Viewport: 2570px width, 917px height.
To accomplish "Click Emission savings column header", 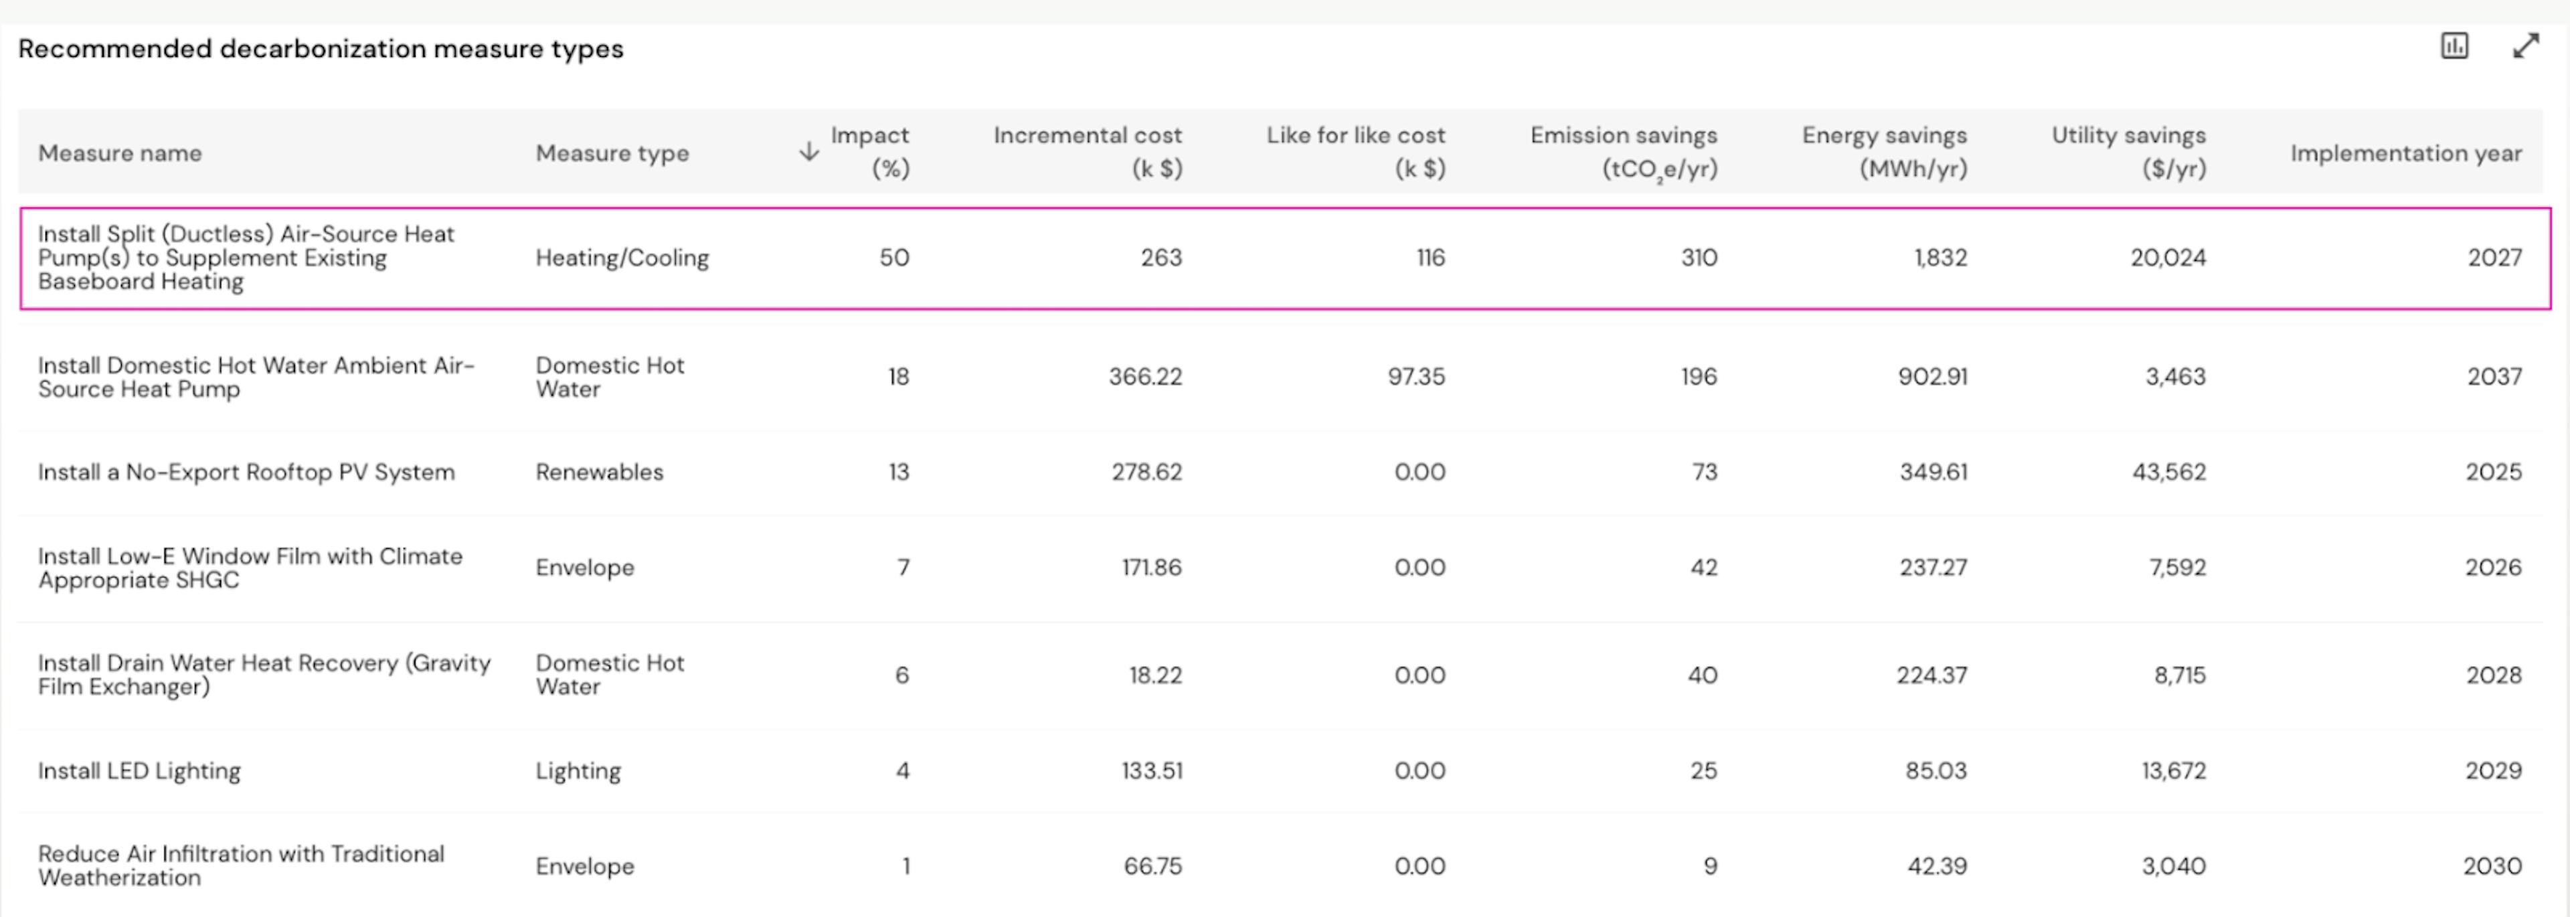I will pyautogui.click(x=1623, y=151).
